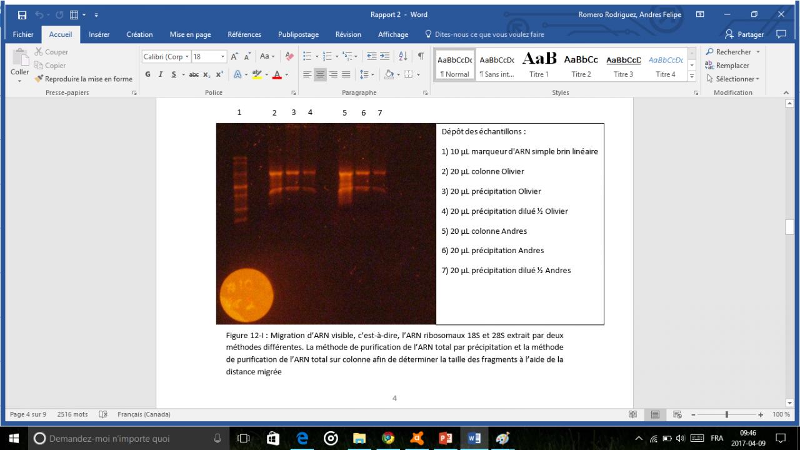Open the Quick Access Toolbar customize arrow

click(x=97, y=15)
